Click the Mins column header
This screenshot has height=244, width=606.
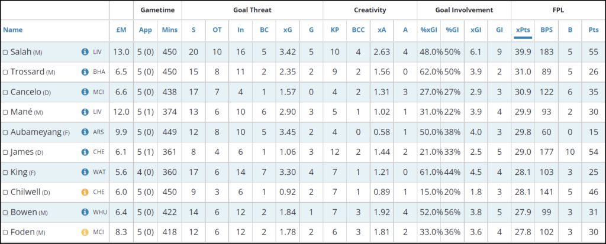click(x=169, y=29)
